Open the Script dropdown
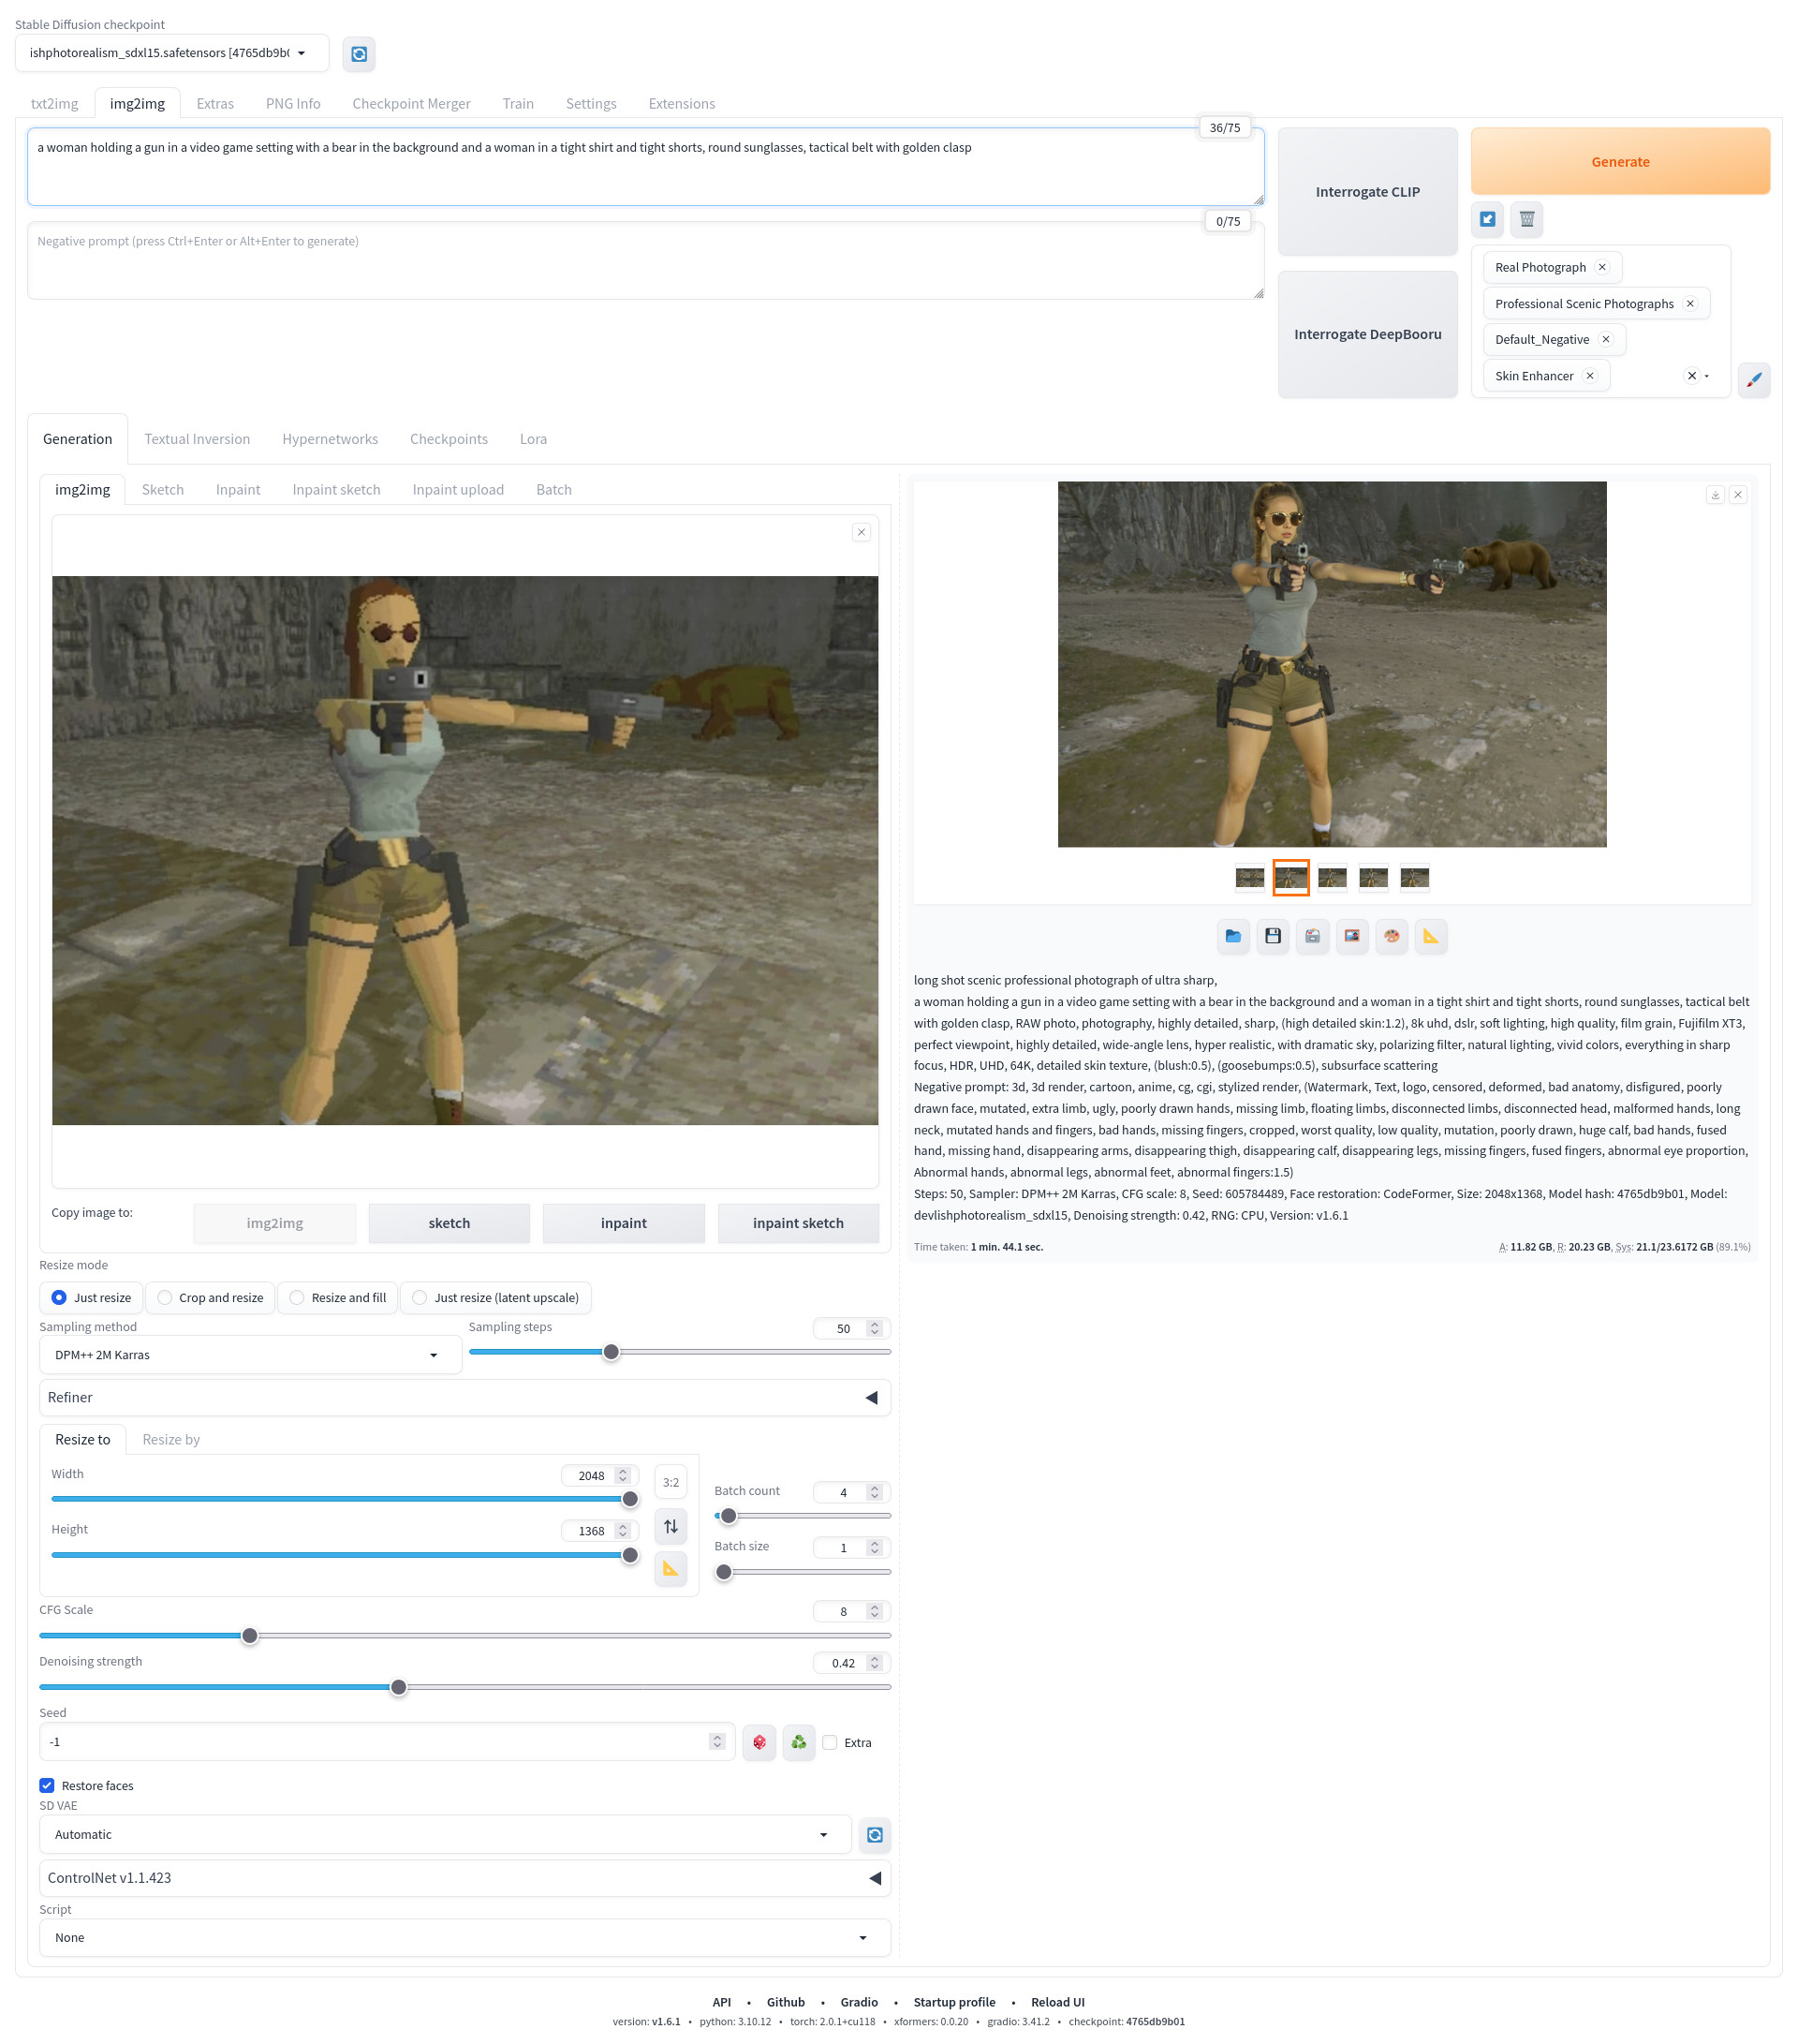Viewport: 1798px width, 2044px height. pos(464,1938)
